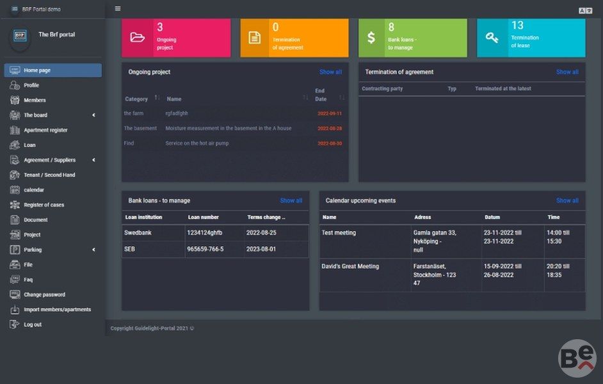Select the calendar icon in sidebar
The image size is (603, 384).
click(15, 190)
